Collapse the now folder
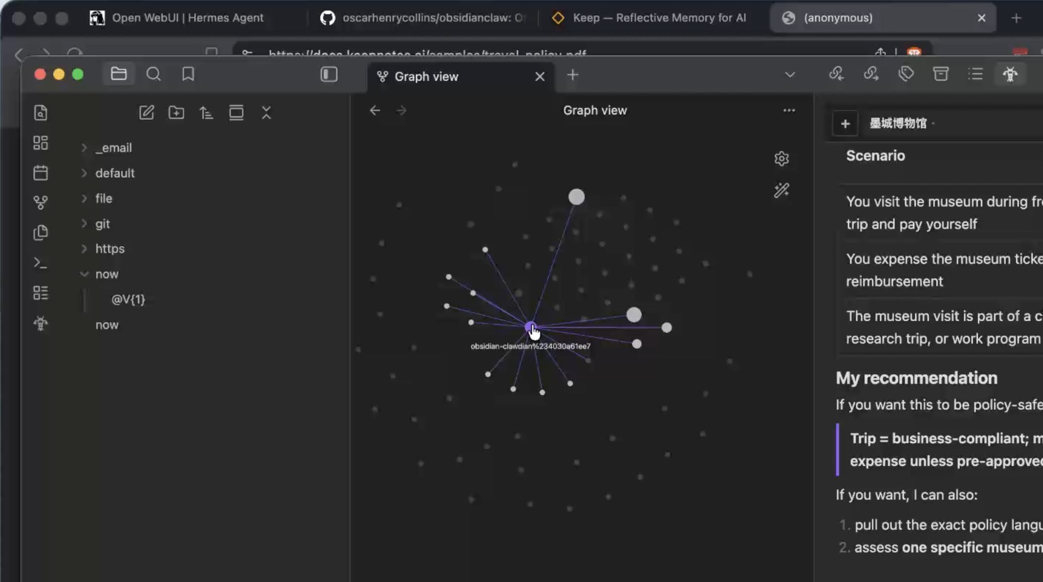The width and height of the screenshot is (1043, 582). click(x=84, y=274)
